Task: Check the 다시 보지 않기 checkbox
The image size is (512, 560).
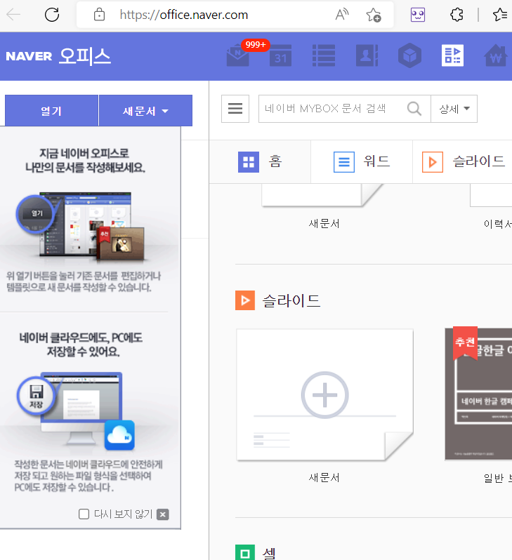Action: click(x=84, y=514)
